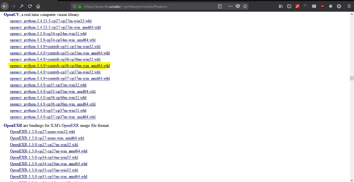Save page to Pocket
Viewport: 354px width, 182px height.
pyautogui.click(x=238, y=6)
